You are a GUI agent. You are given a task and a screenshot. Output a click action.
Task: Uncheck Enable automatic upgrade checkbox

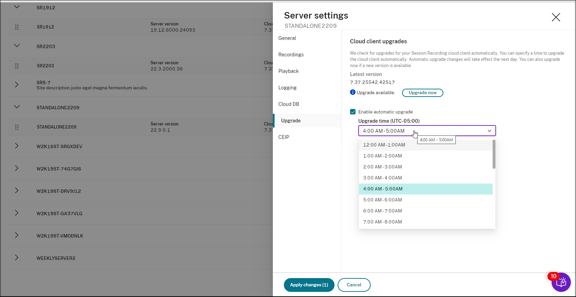[x=353, y=112]
